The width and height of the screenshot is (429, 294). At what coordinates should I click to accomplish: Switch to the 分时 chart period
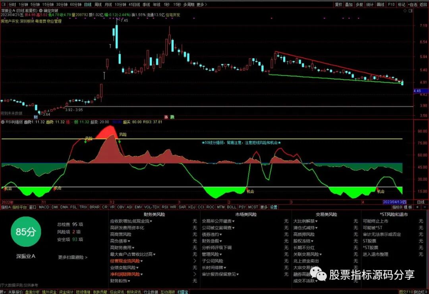(x=12, y=4)
